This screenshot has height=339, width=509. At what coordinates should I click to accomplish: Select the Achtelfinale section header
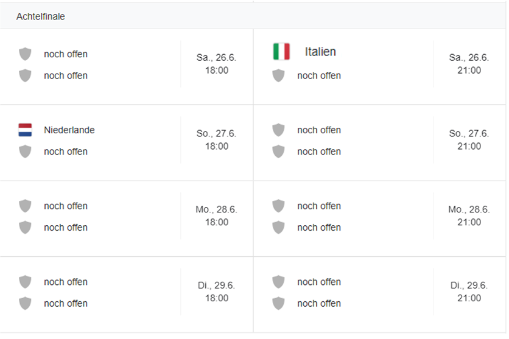[41, 16]
